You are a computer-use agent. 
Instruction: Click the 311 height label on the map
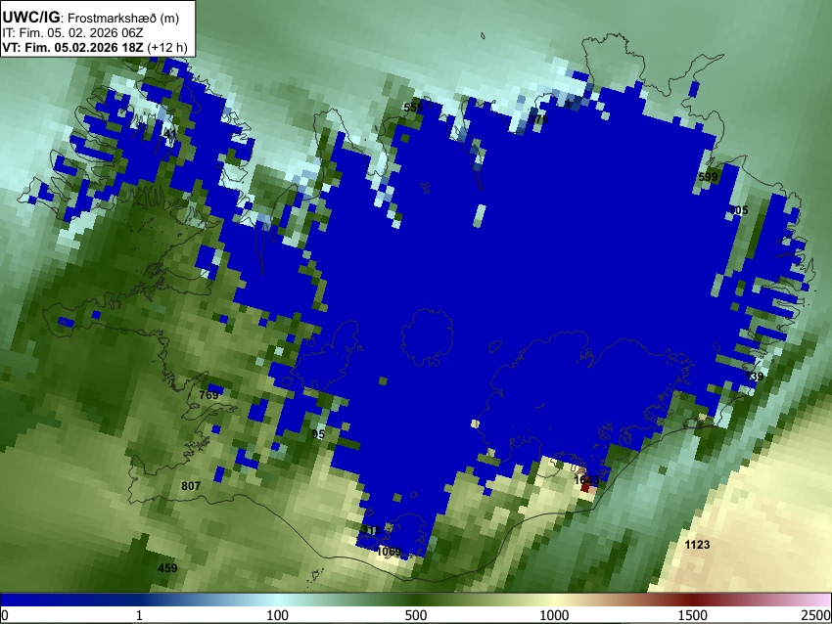(370, 530)
